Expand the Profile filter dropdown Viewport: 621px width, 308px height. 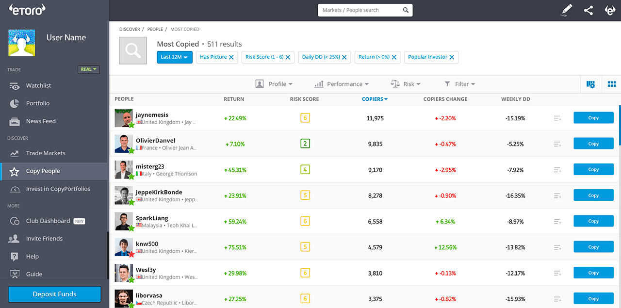pyautogui.click(x=274, y=83)
